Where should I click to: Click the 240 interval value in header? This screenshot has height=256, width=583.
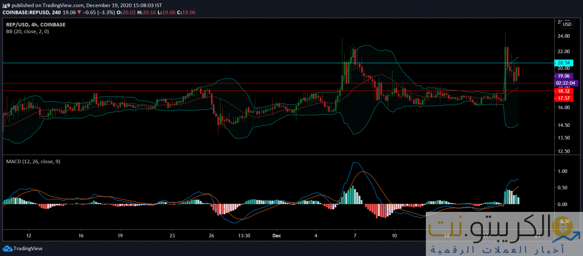[x=57, y=13]
